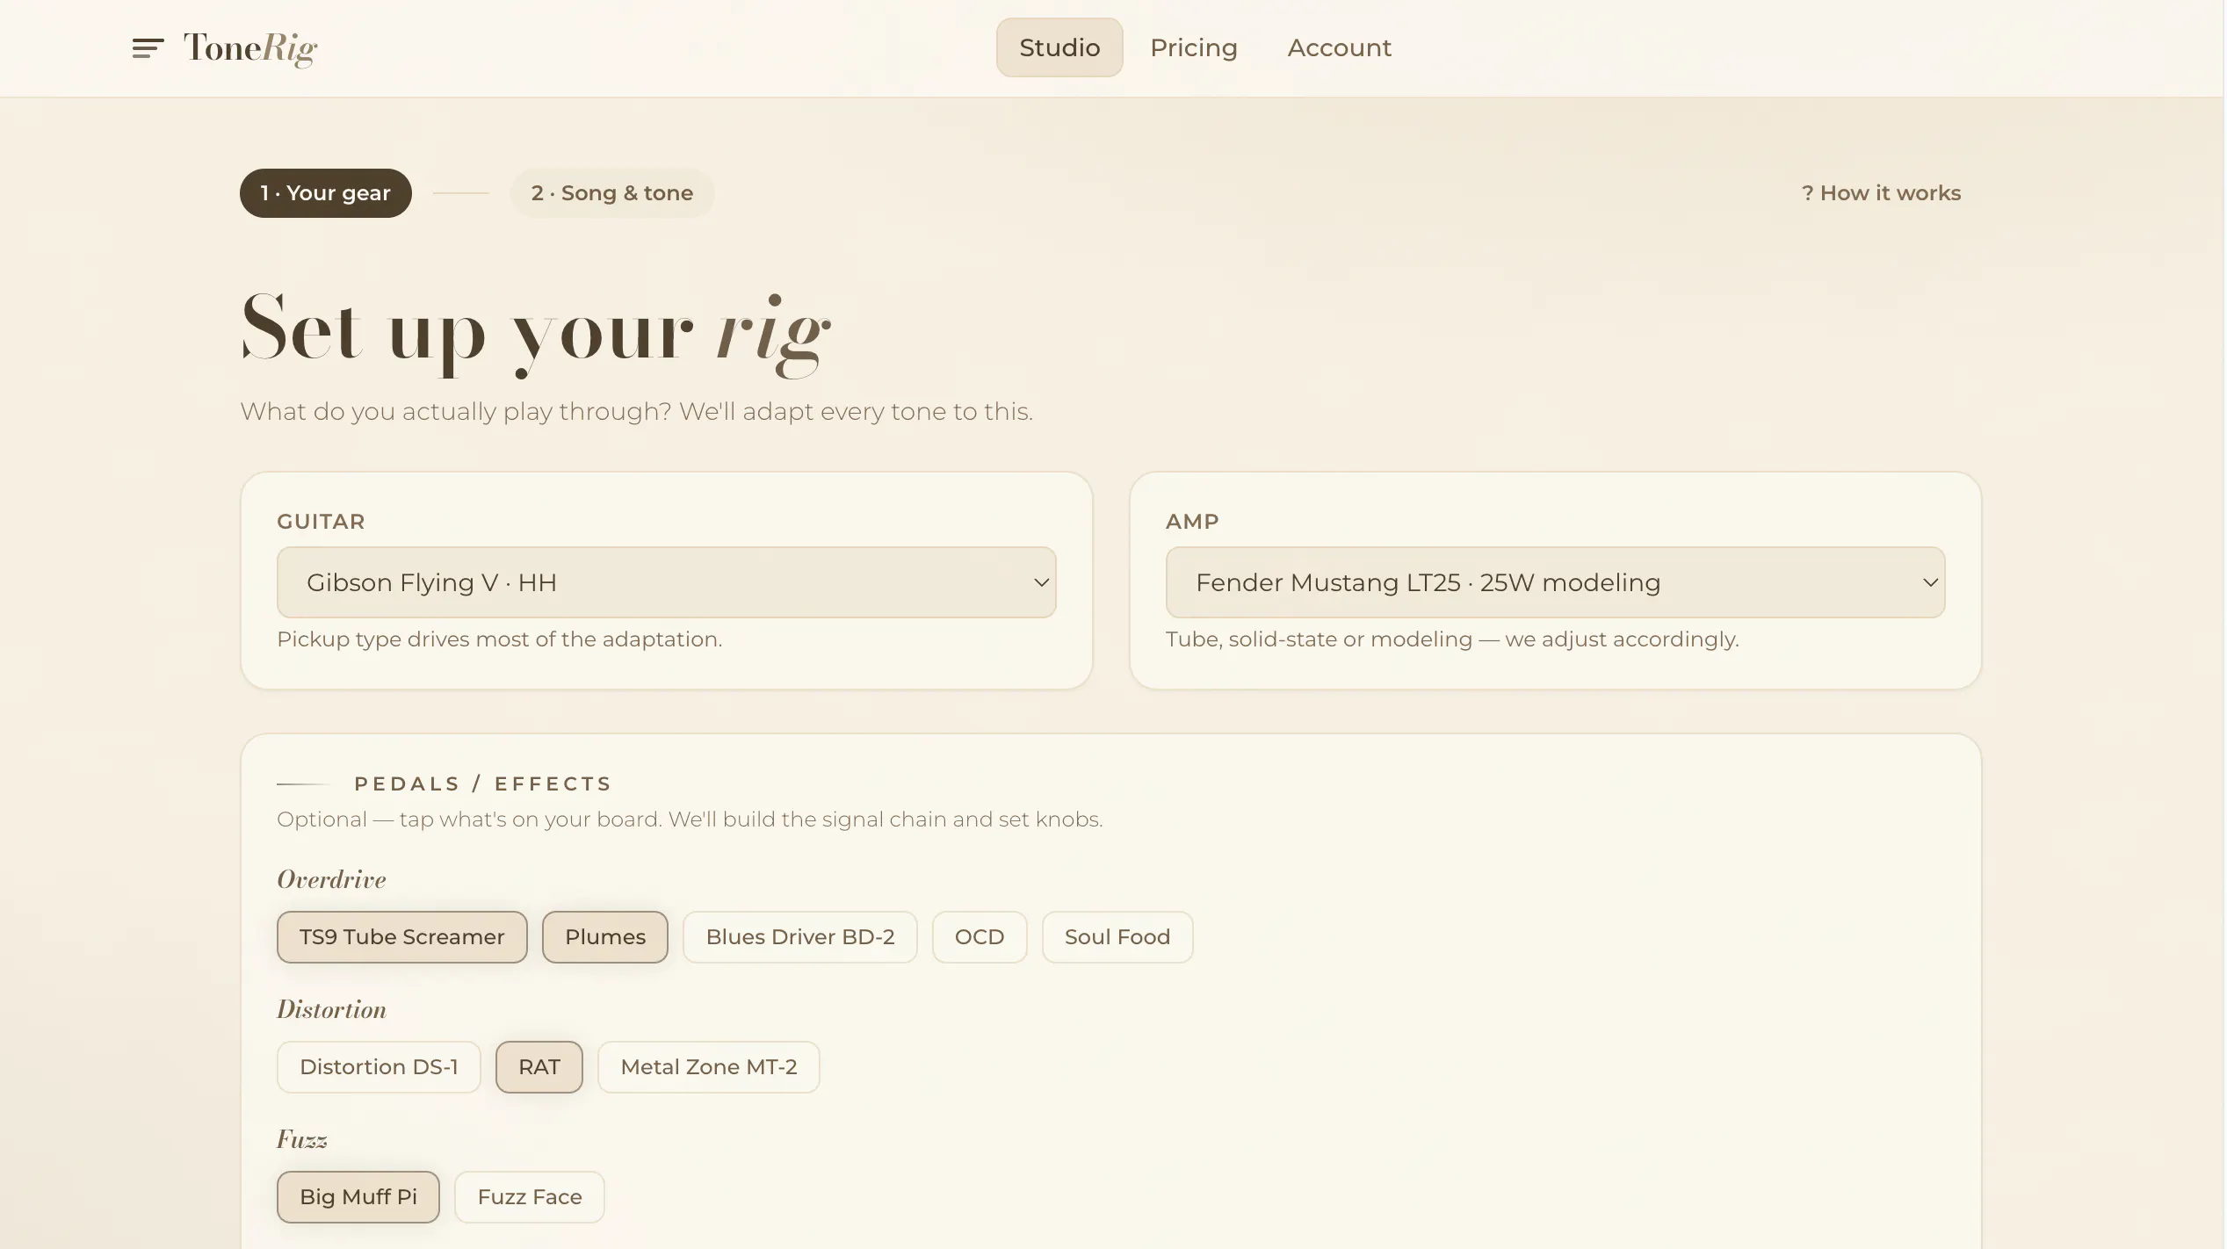Viewport: 2227px width, 1249px height.
Task: Open the Amp dropdown
Action: 1554,582
